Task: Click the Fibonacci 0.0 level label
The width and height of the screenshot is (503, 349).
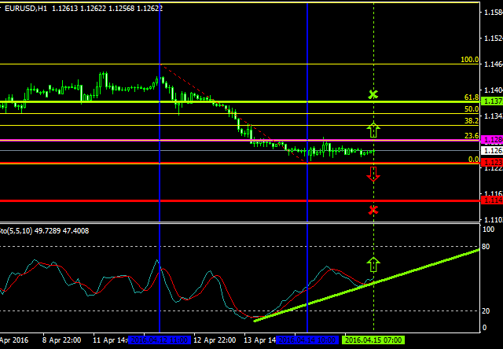Action: pos(474,160)
